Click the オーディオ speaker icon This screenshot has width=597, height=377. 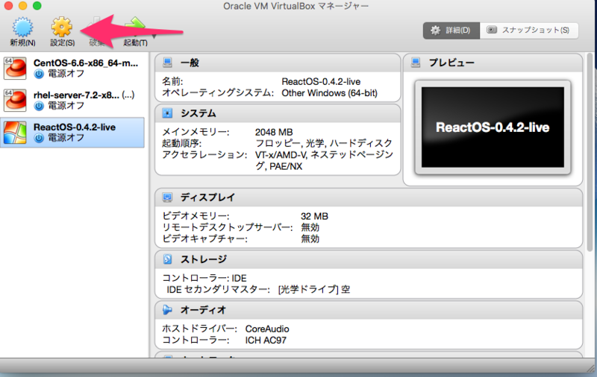tap(167, 310)
